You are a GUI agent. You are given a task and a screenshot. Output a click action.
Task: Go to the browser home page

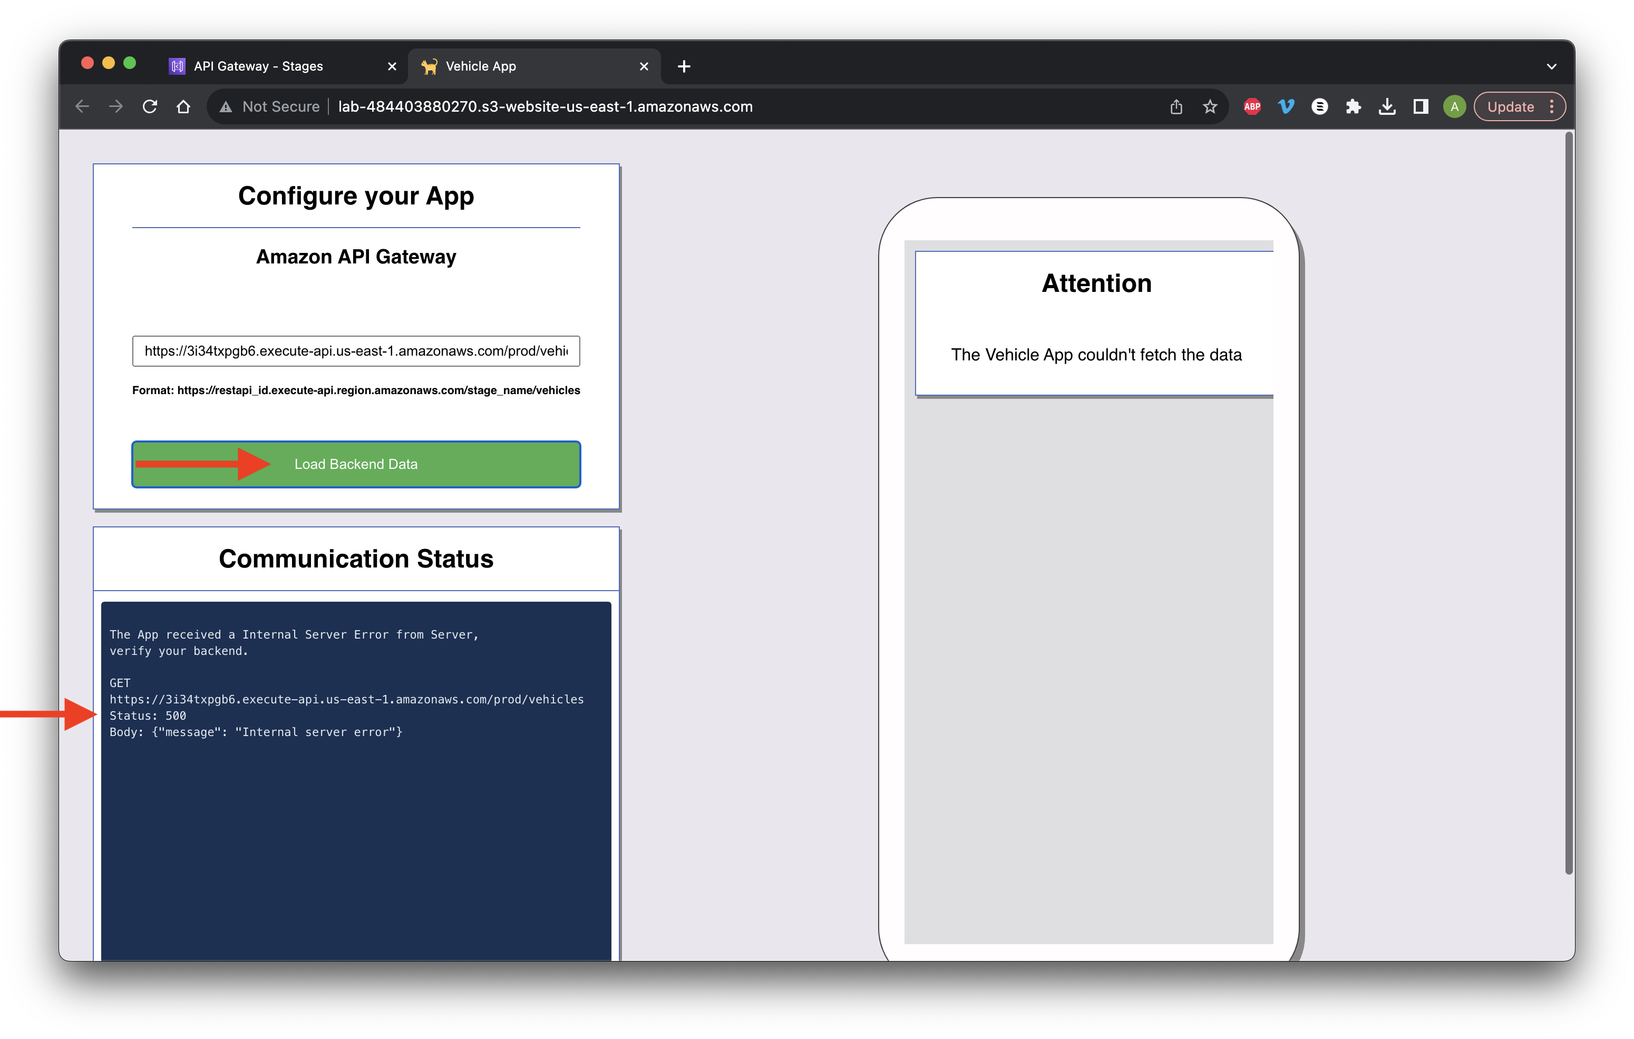pos(183,106)
